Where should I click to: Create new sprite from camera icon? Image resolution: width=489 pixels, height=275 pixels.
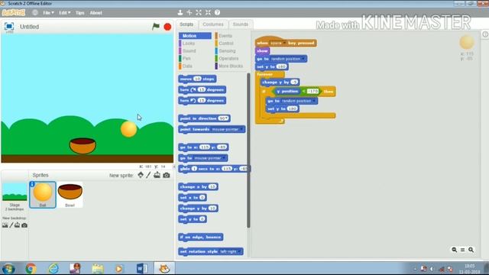(167, 175)
